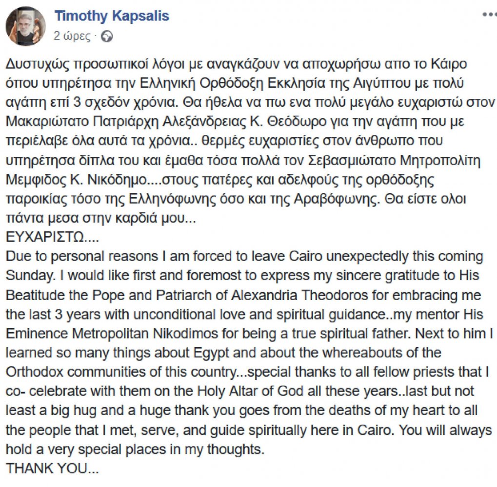
Task: Click the closing "THANK YOU..." line
Action: [x=52, y=468]
